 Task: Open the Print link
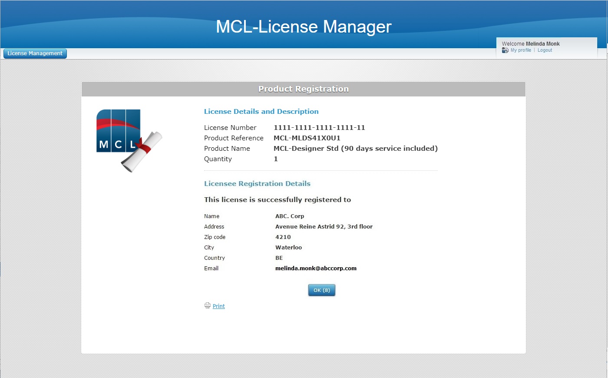(218, 306)
